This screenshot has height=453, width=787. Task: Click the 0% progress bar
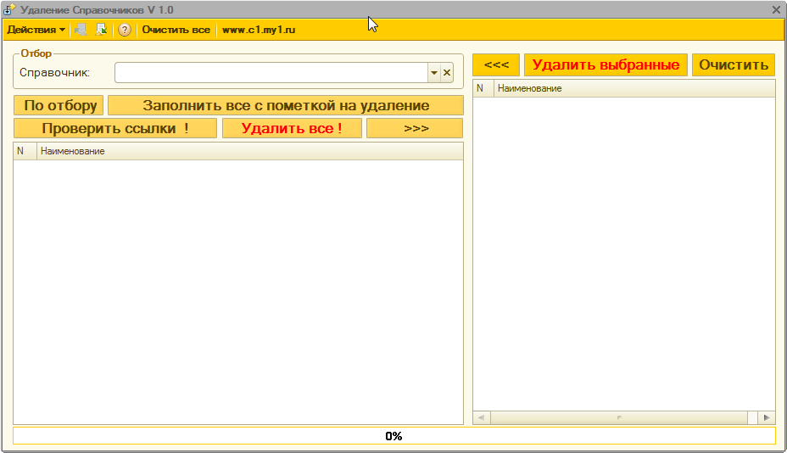(394, 436)
